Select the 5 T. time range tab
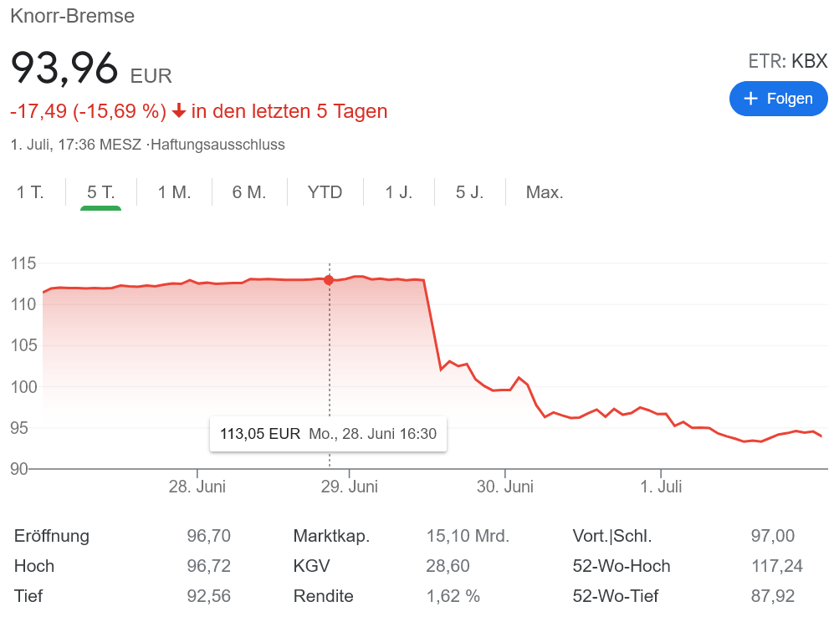The image size is (834, 622). pyautogui.click(x=100, y=192)
